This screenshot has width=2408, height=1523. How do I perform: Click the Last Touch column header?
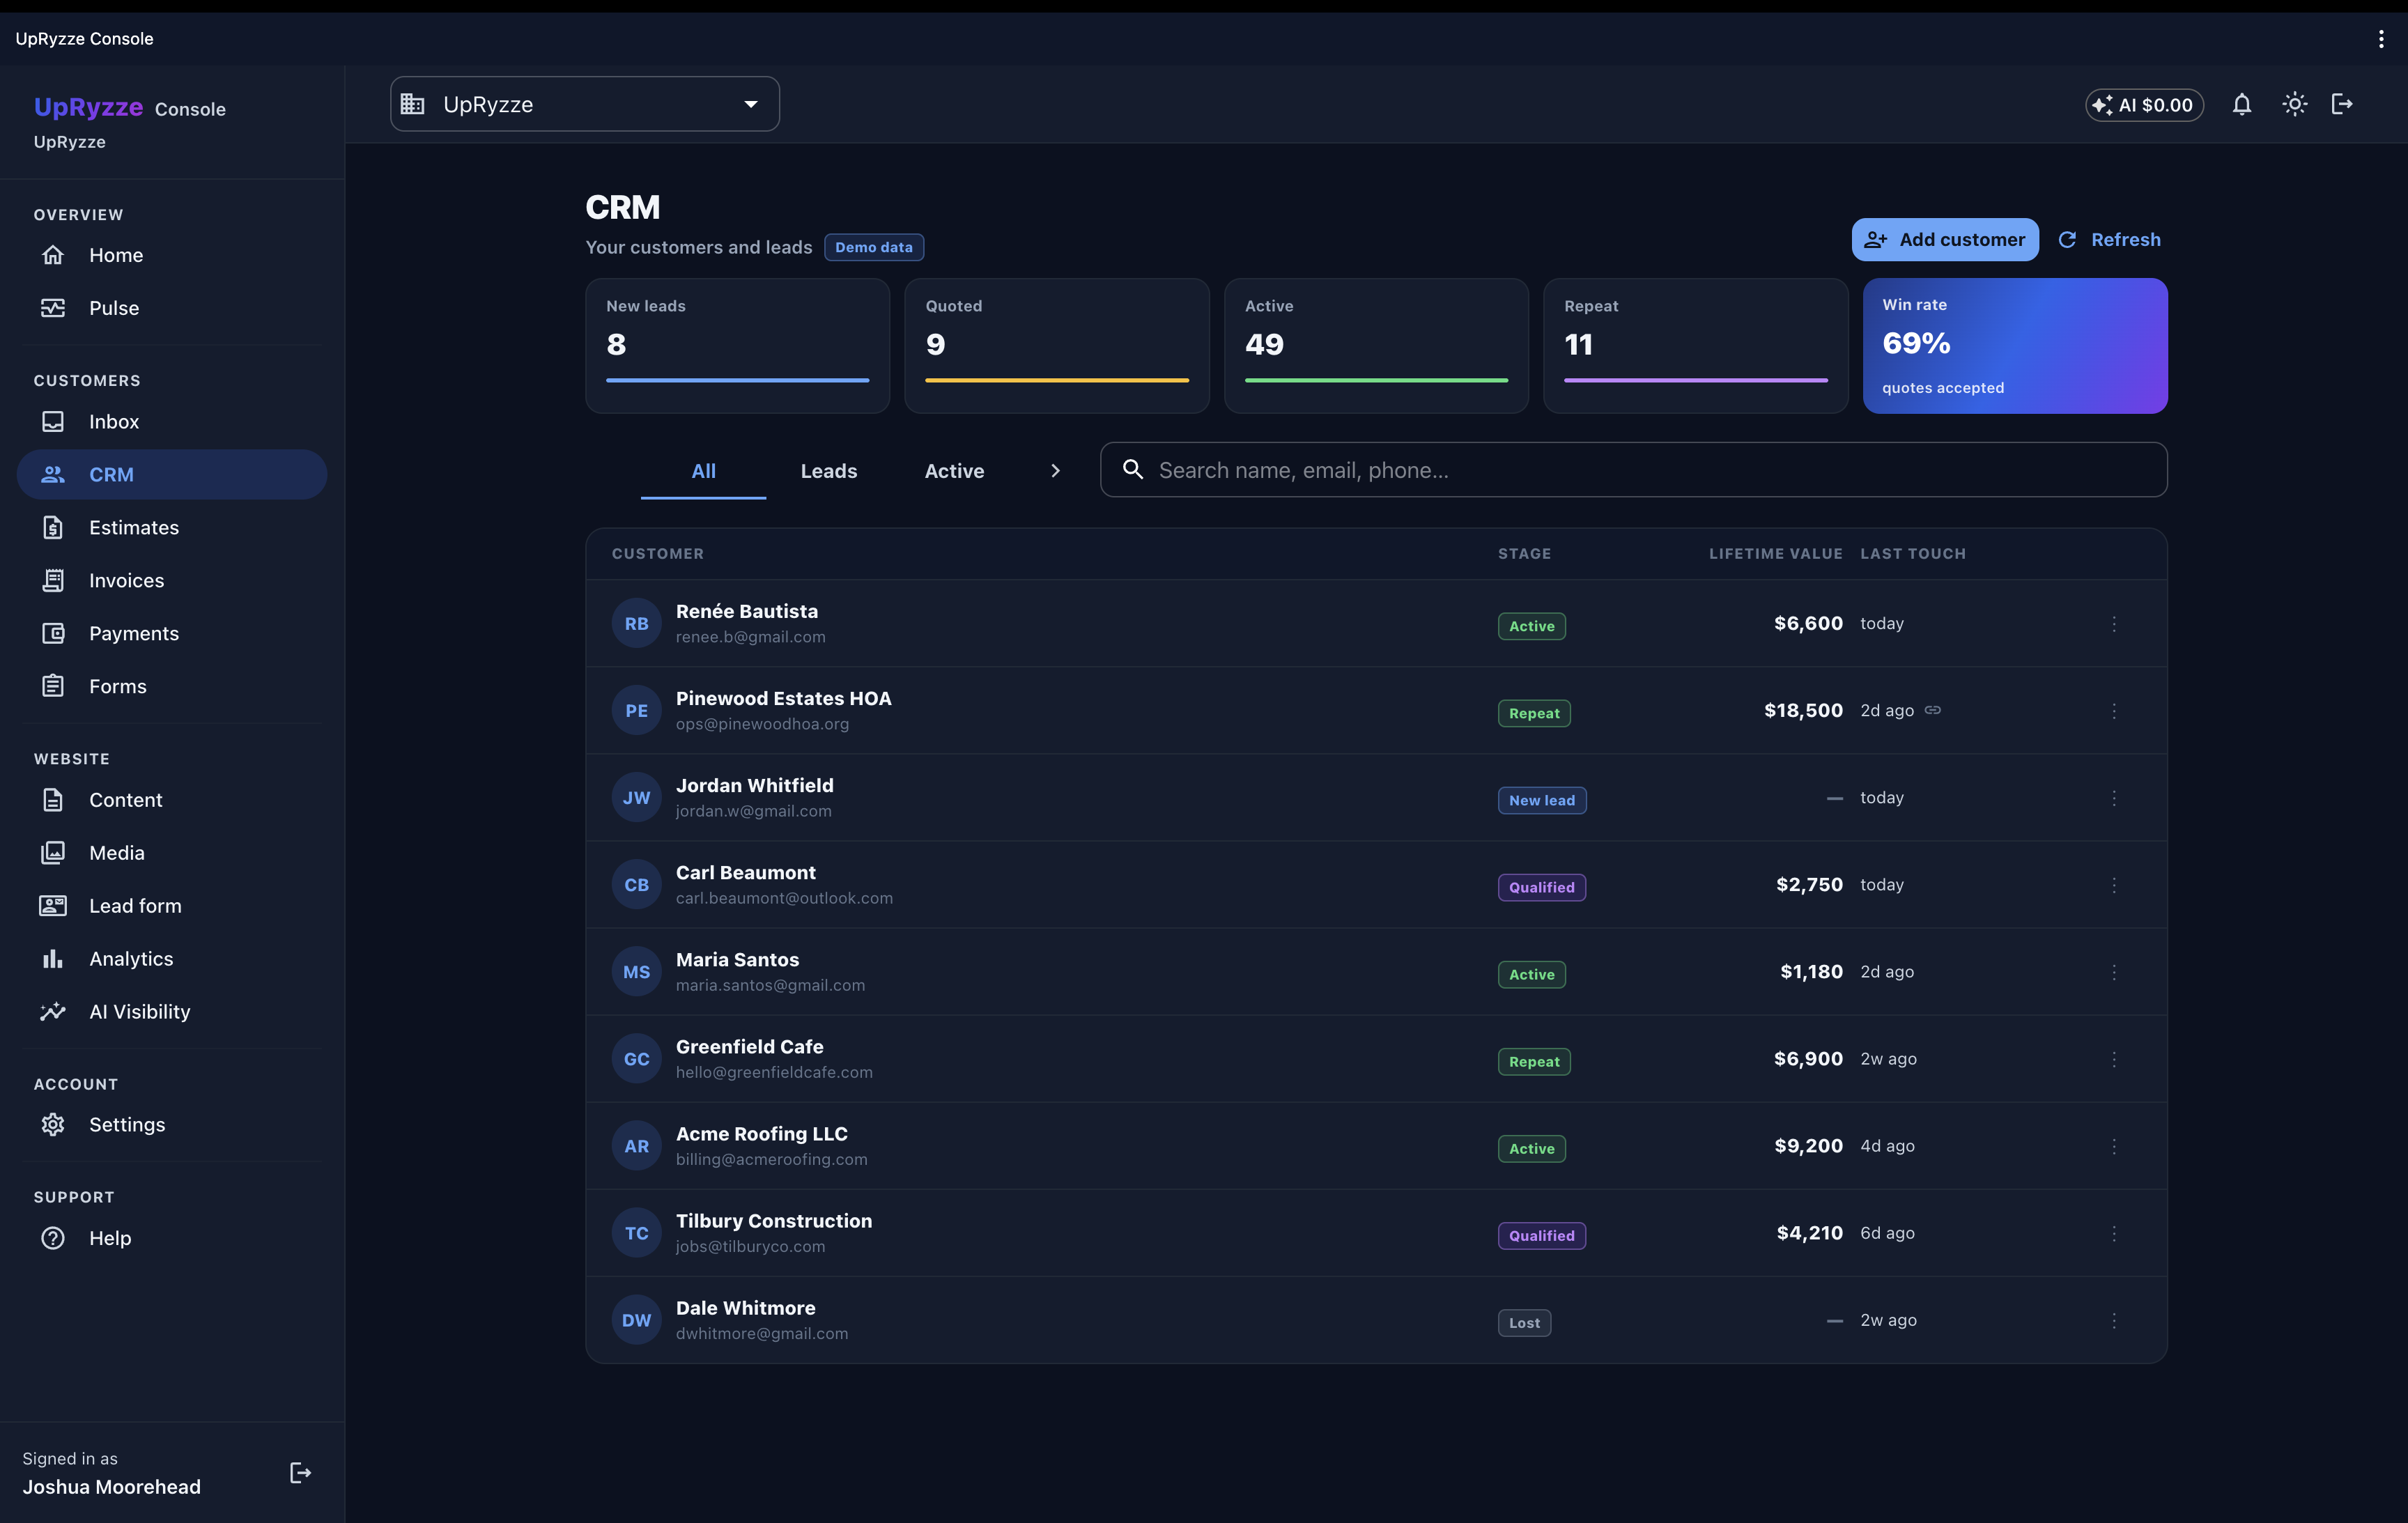[1913, 554]
